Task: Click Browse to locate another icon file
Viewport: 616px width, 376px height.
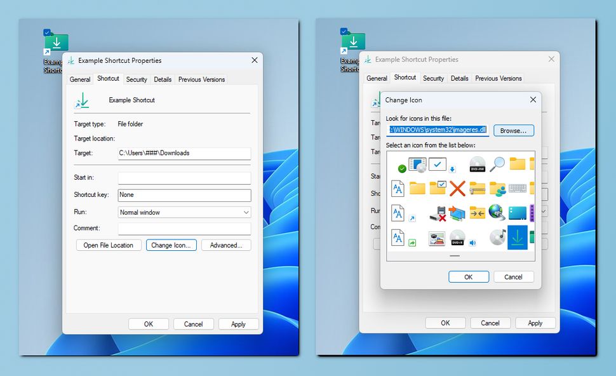Action: [514, 130]
